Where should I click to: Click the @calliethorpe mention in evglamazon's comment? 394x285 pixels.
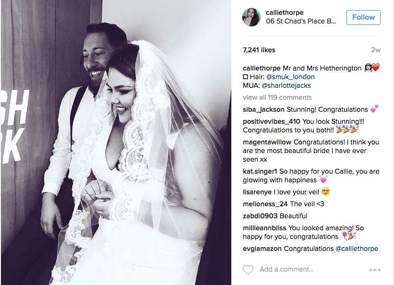coord(357,249)
